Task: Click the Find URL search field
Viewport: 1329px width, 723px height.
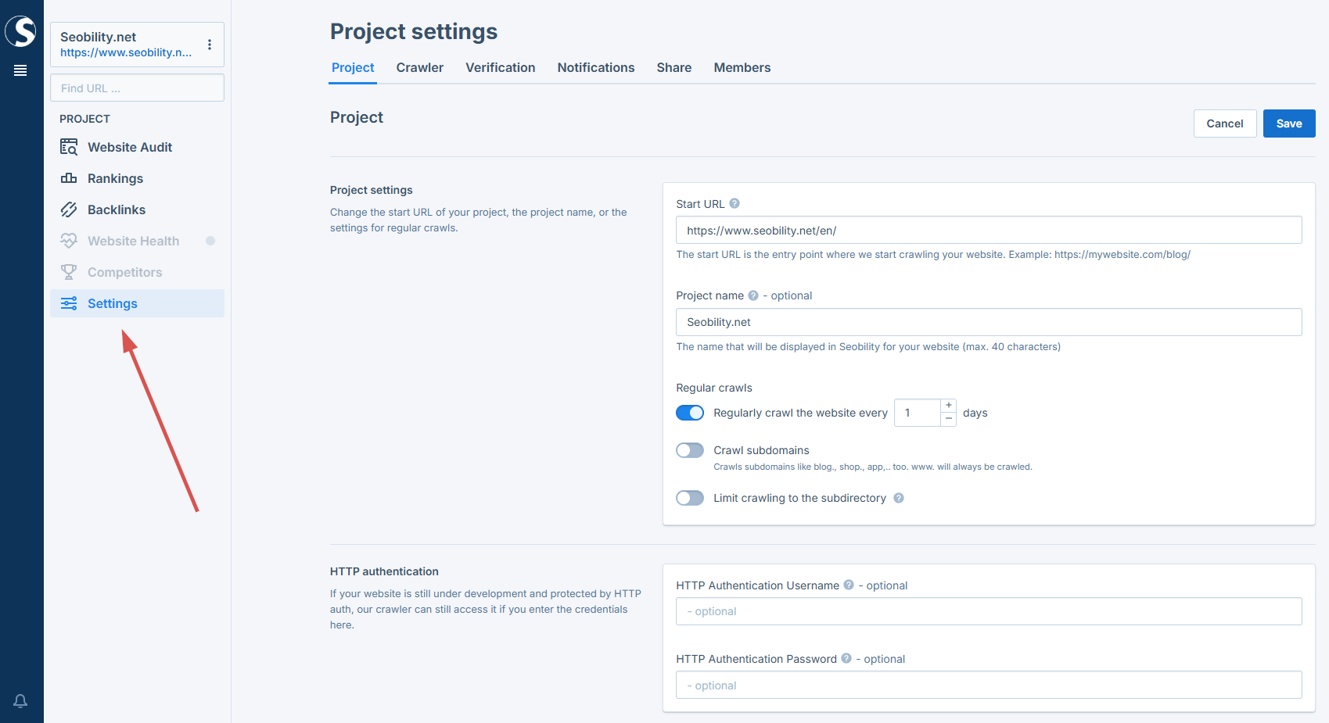Action: tap(137, 88)
